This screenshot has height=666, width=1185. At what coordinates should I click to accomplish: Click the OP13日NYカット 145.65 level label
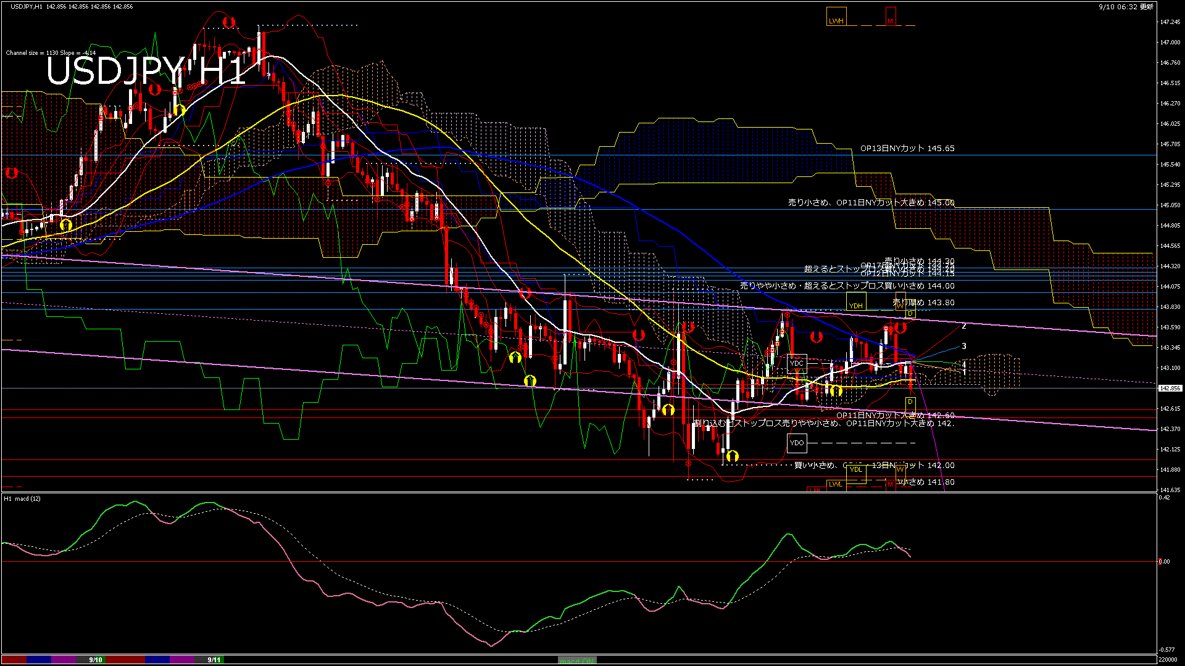coord(907,149)
